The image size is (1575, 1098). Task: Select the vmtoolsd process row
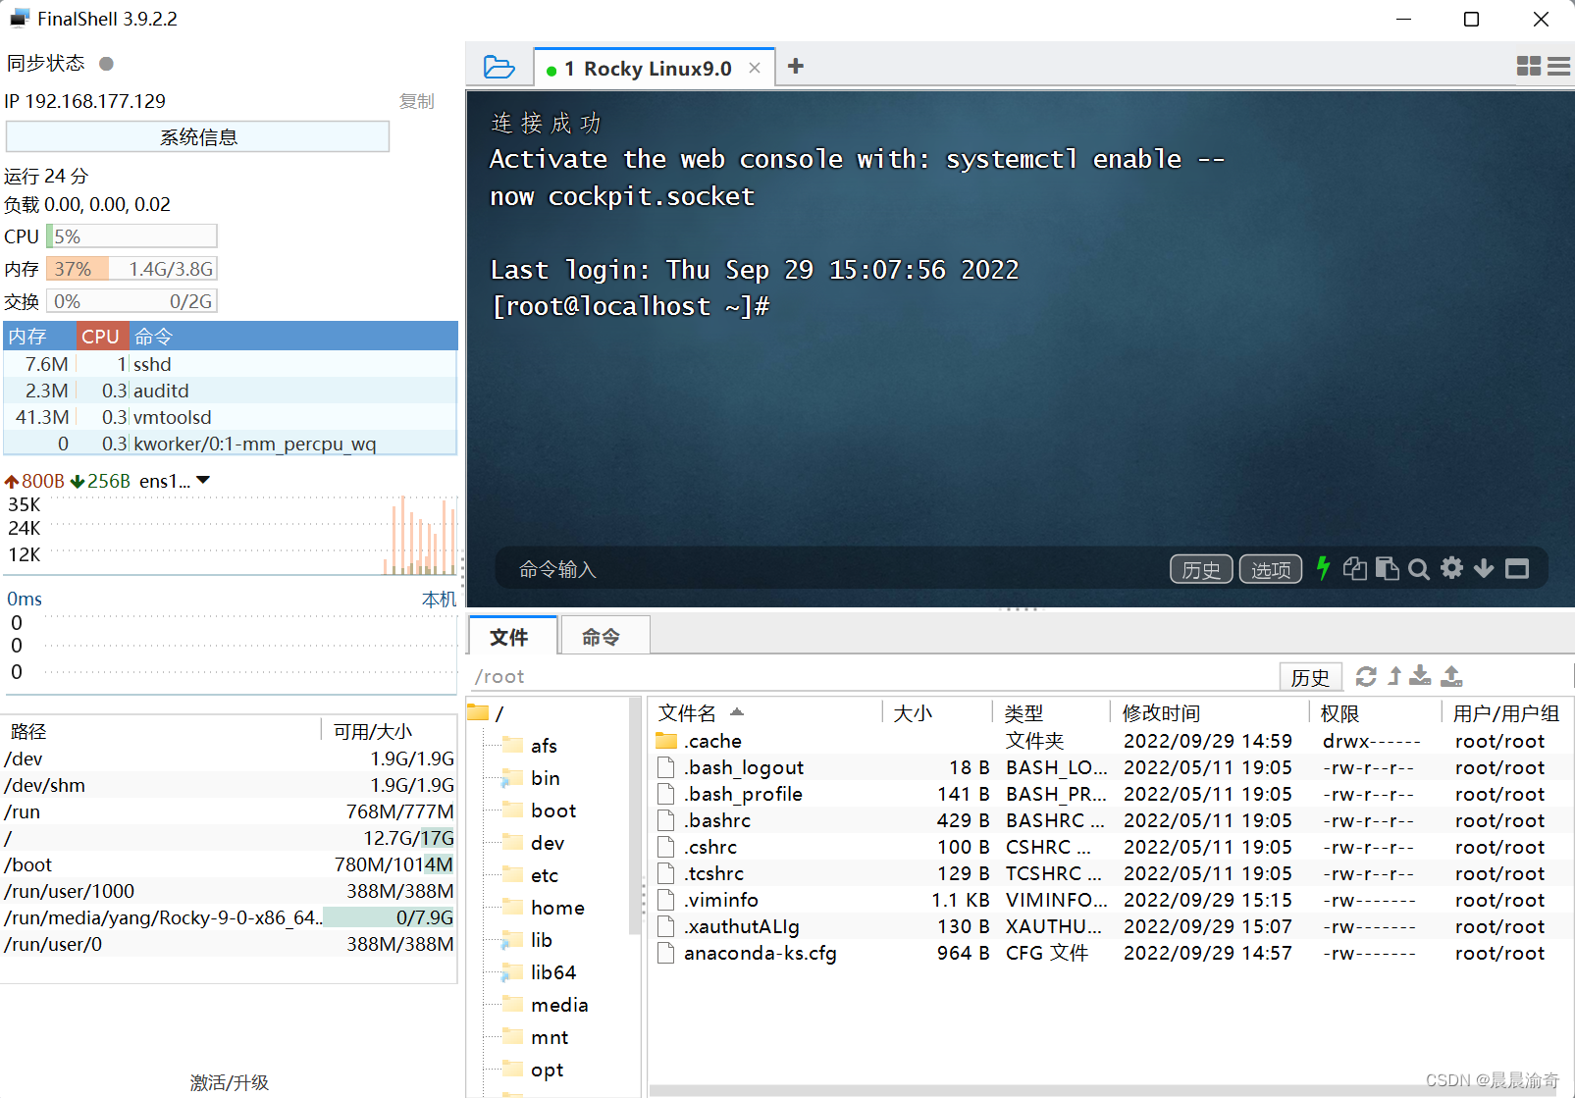coord(230,417)
